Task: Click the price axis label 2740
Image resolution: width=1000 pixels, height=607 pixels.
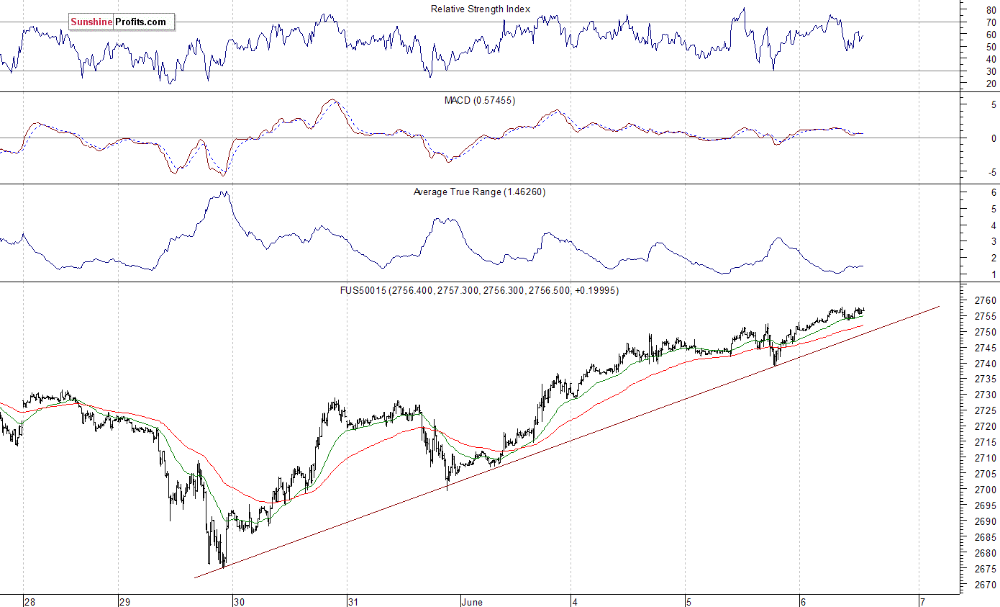Action: point(986,364)
